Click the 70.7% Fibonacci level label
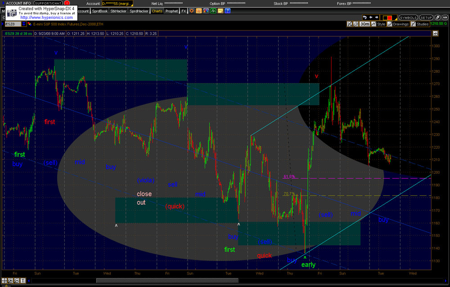 click(289, 194)
